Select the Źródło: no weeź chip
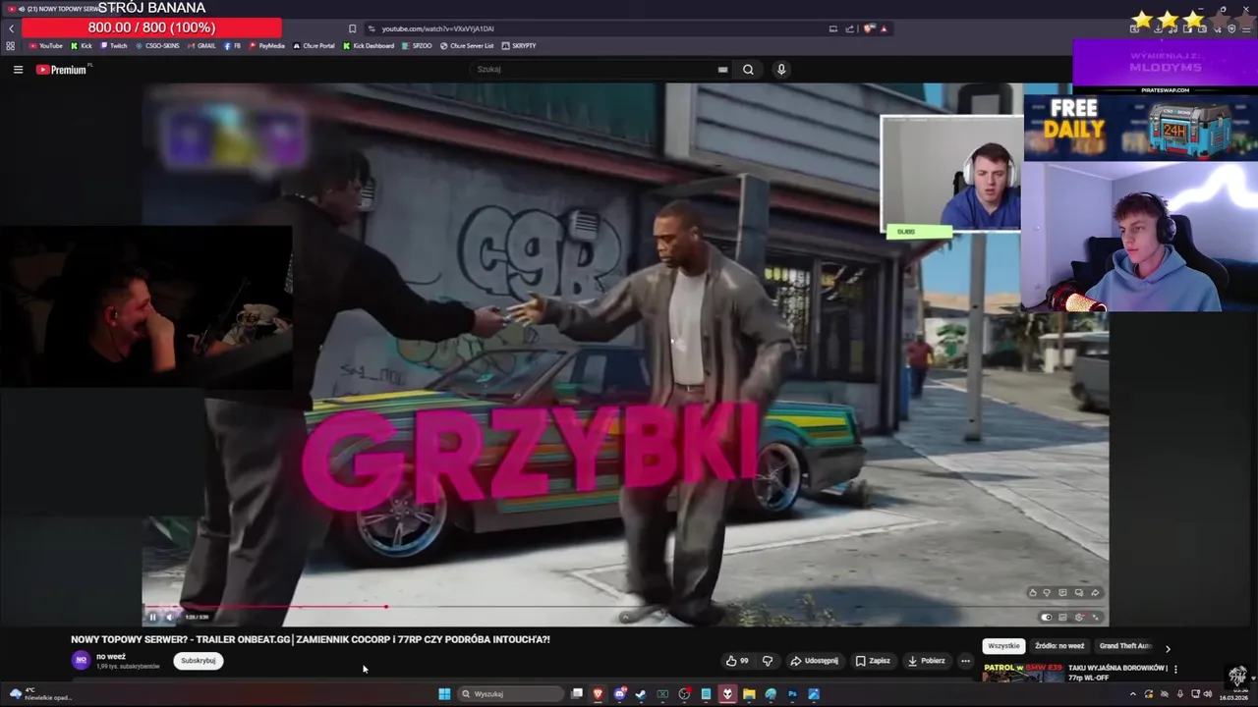Viewport: 1258px width, 707px height. coord(1059,646)
